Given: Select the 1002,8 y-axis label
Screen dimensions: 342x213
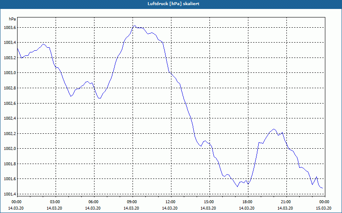Looking at the screenshot, I should (9, 88).
